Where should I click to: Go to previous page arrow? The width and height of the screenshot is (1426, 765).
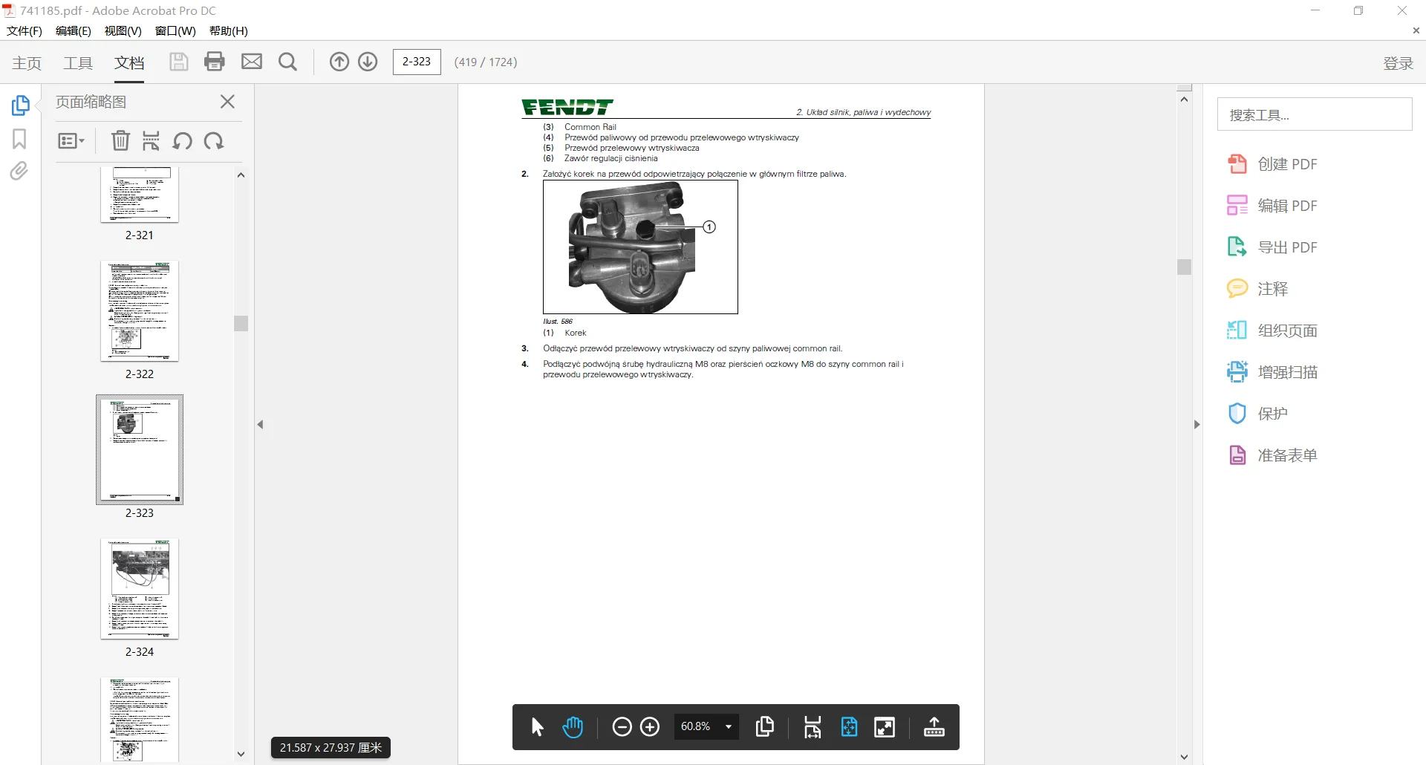point(339,62)
